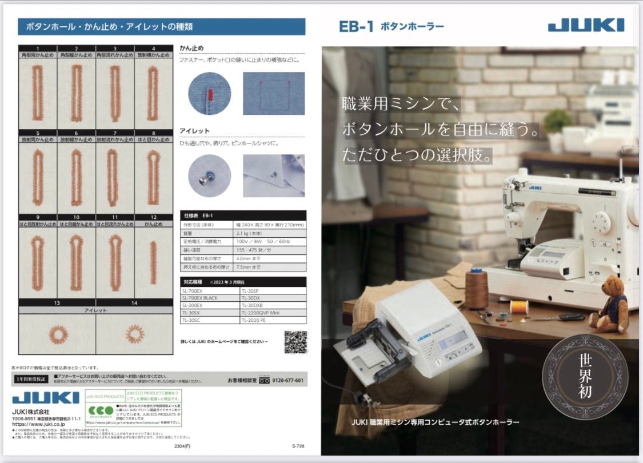Image resolution: width=643 pixels, height=463 pixels.
Task: Click the JUKI logo above JUKI株式会社
Action: coord(46,397)
